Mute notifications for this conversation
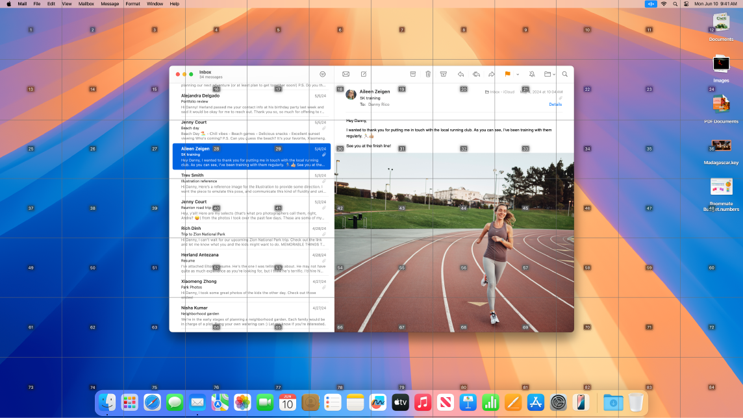This screenshot has height=418, width=743. (533, 74)
